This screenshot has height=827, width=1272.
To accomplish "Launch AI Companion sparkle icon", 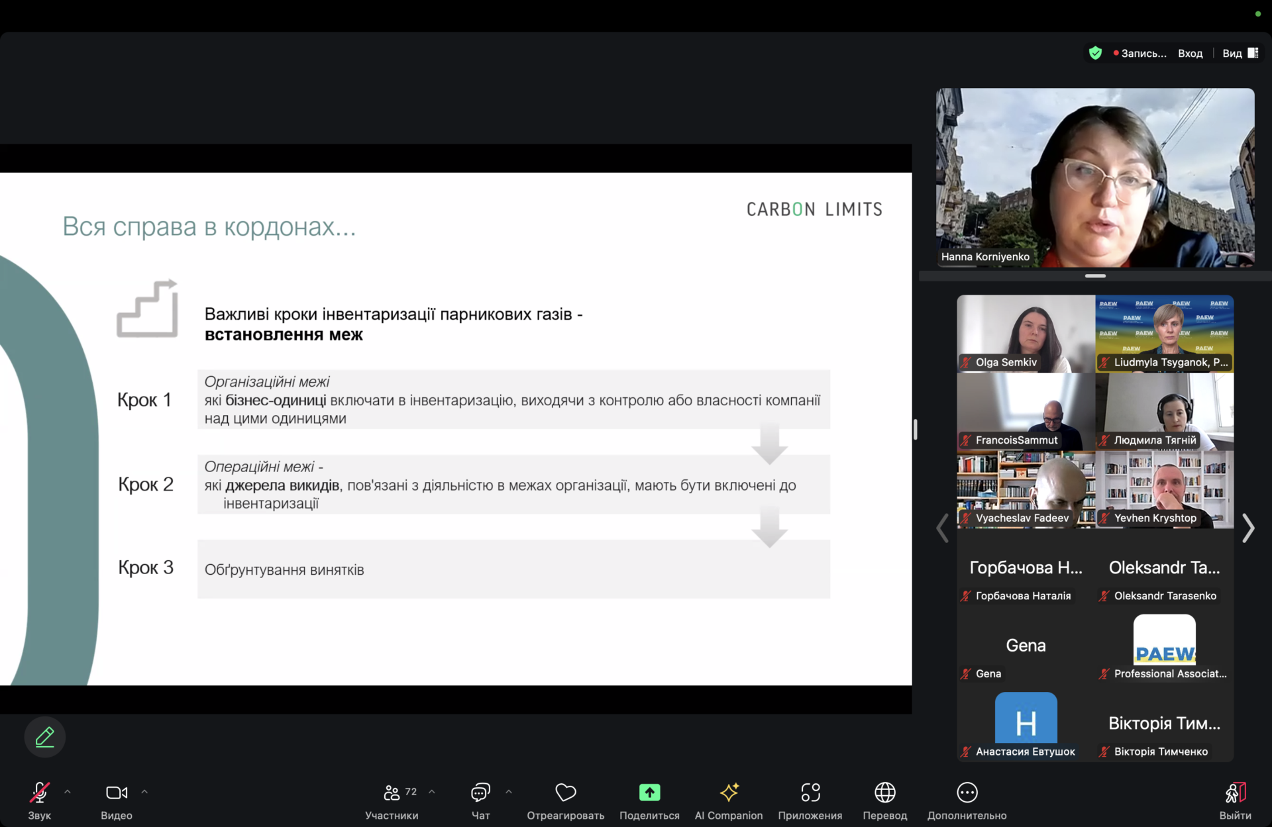I will pos(729,793).
